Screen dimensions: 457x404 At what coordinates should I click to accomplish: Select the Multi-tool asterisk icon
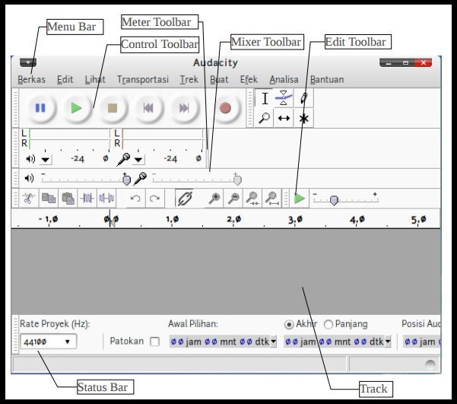point(303,118)
